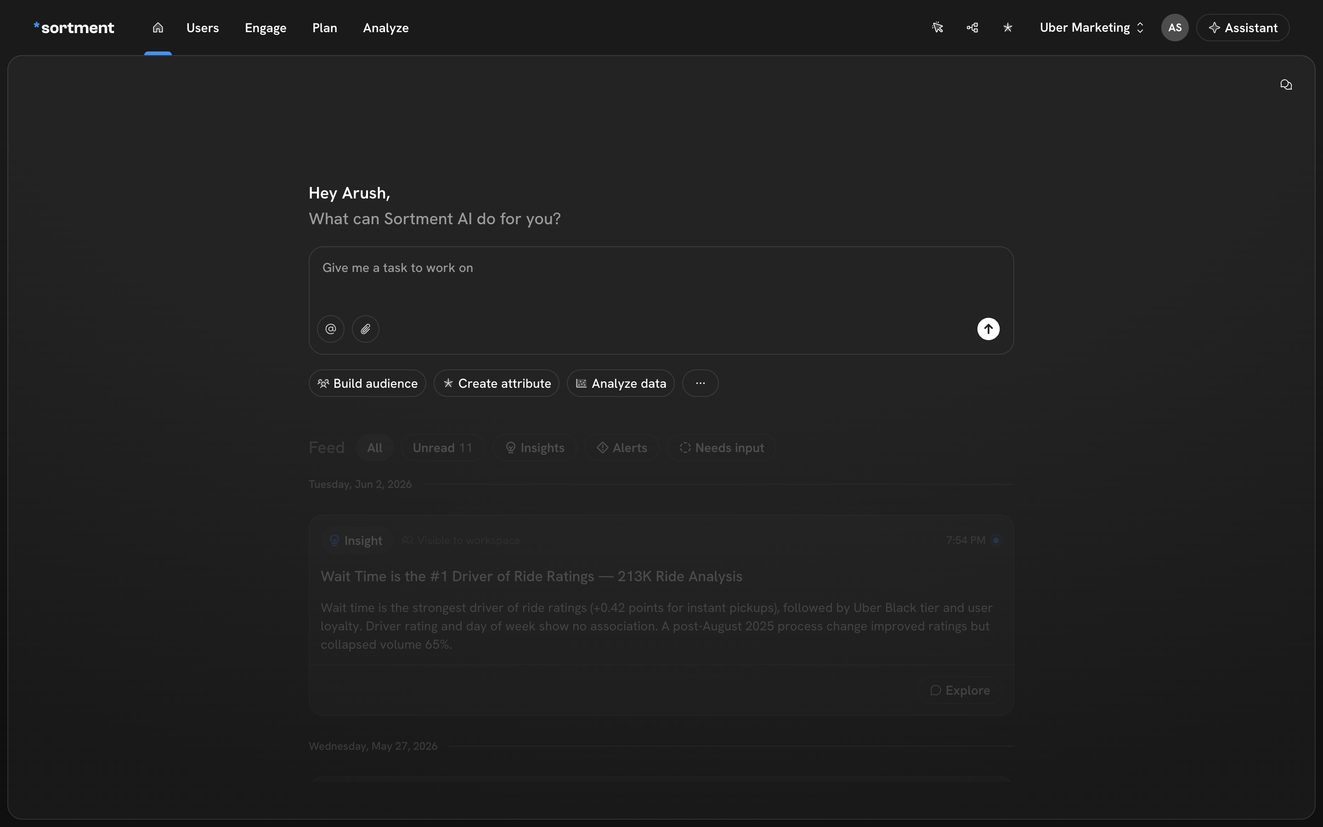The height and width of the screenshot is (827, 1323).
Task: Choose the Create attribute suggestion
Action: point(497,383)
